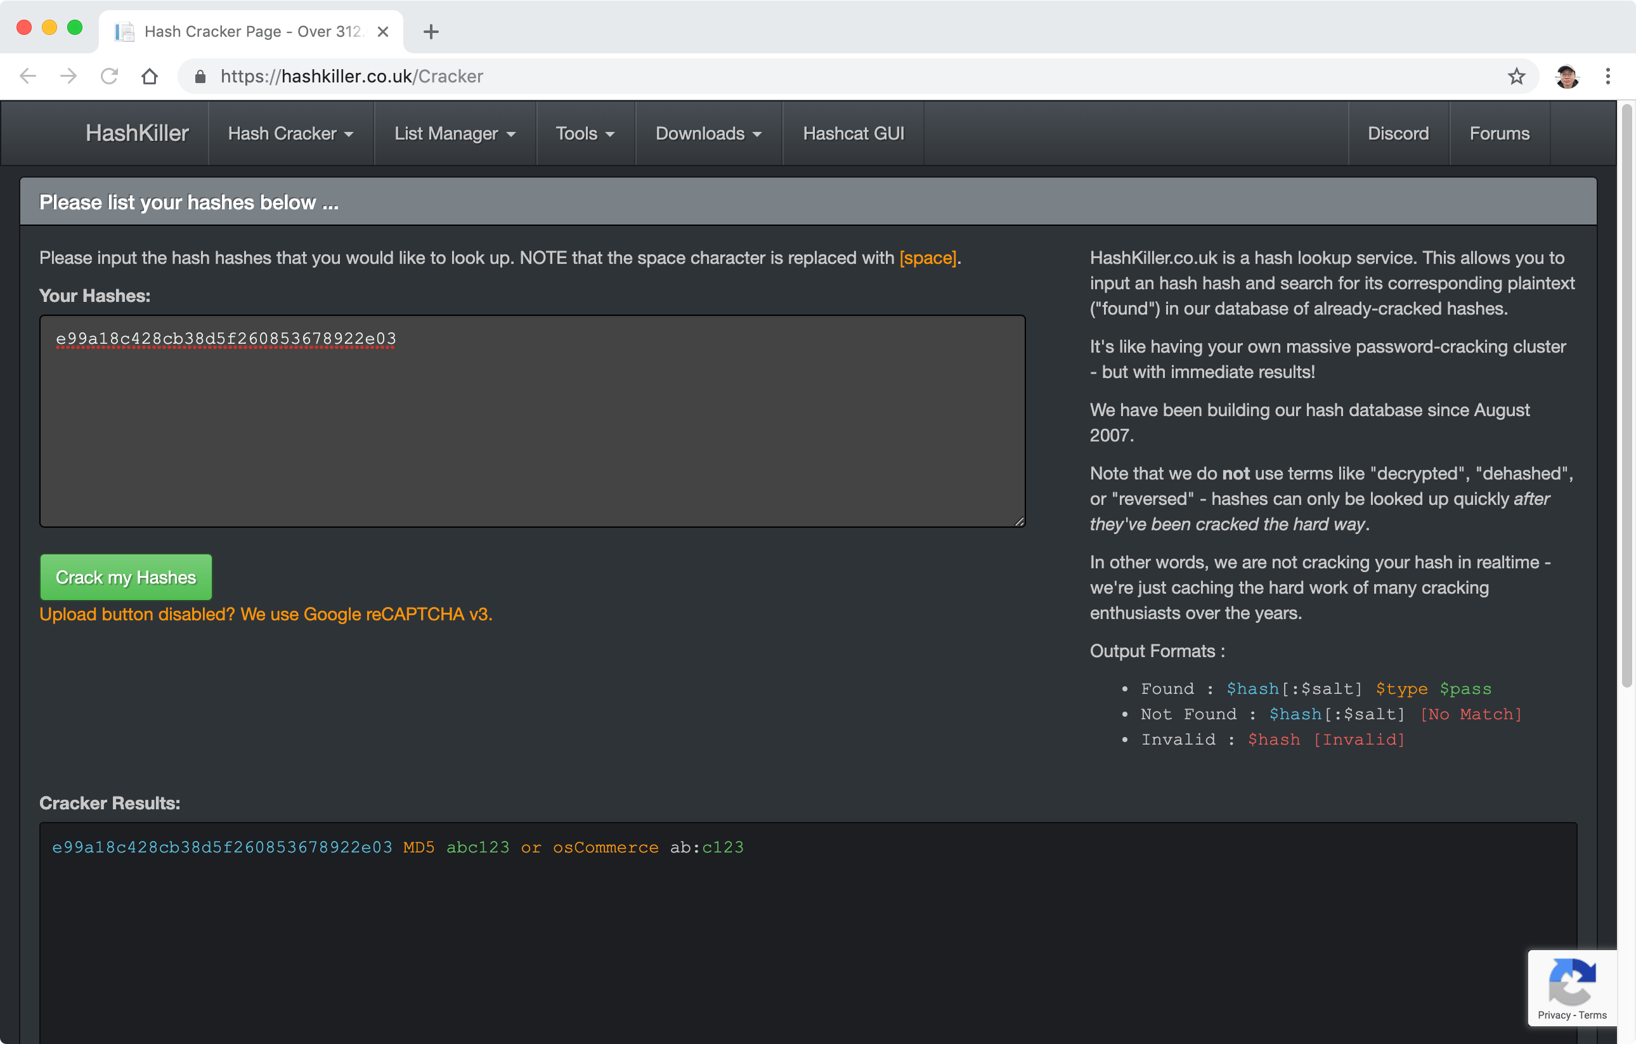The image size is (1636, 1044).
Task: Open the Chrome three-dot menu
Action: point(1607,76)
